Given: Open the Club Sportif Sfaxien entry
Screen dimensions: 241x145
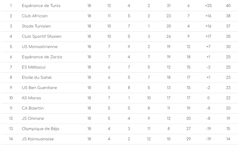Looking at the screenshot, I should click(42, 36).
